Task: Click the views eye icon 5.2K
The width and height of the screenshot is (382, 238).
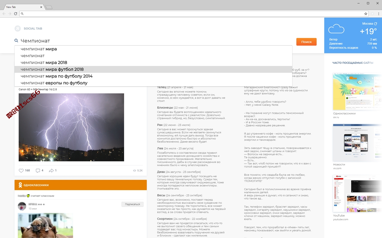Action: pos(135,170)
